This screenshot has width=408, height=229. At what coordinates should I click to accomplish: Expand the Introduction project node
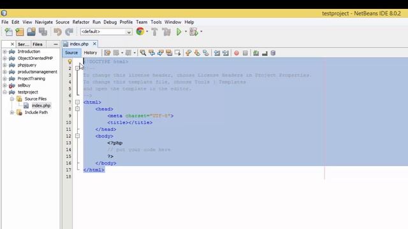tap(4, 52)
